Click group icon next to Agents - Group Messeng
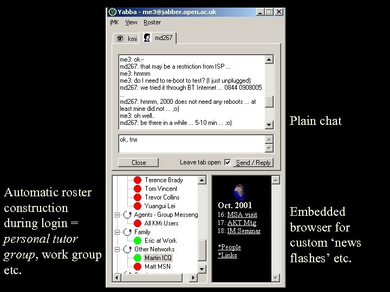 coord(127,215)
